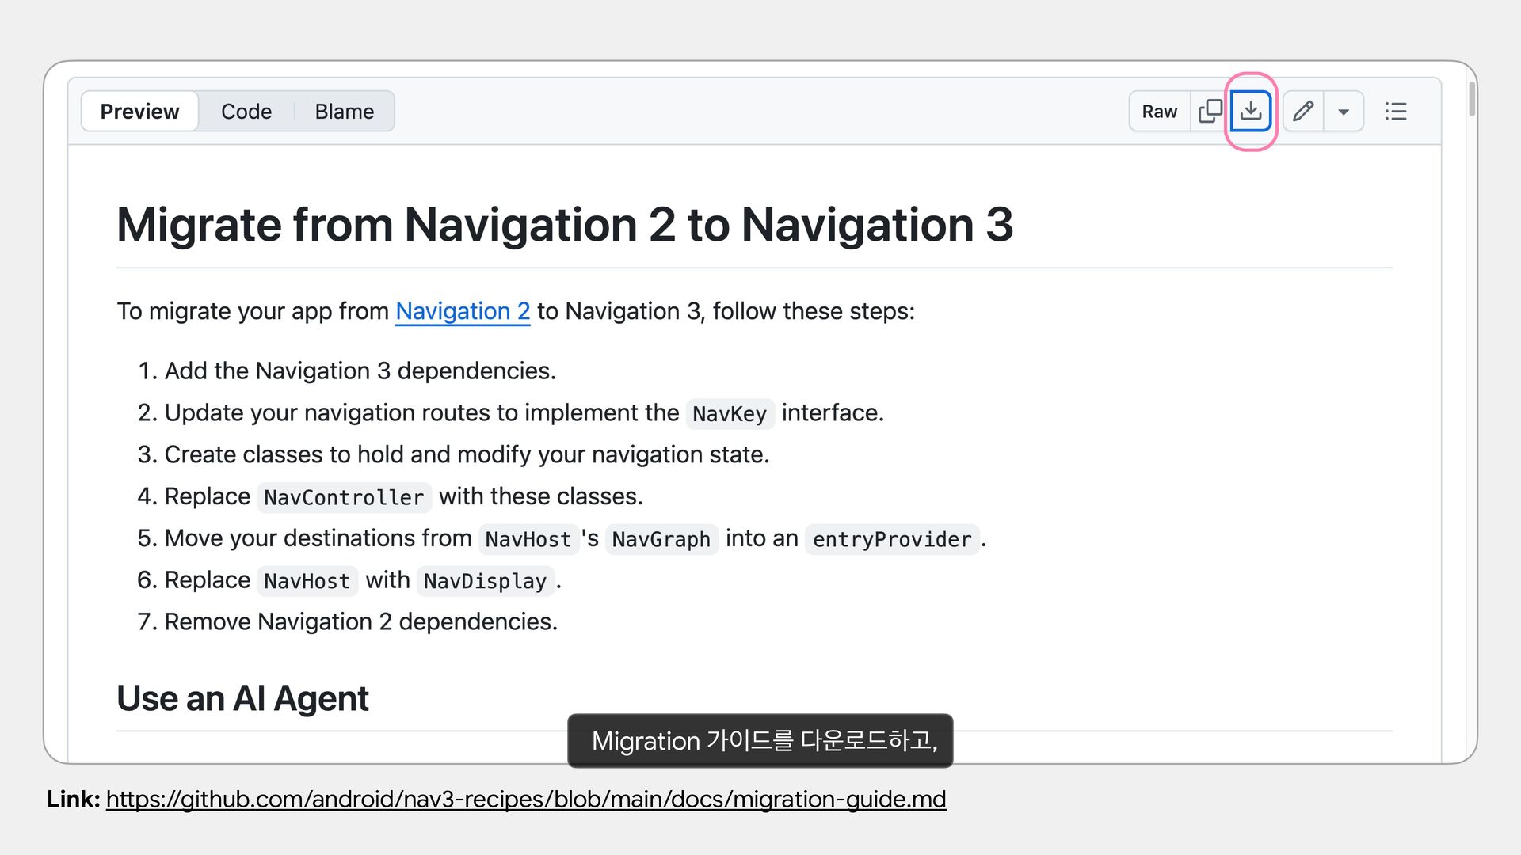Click the page vertical scrollbar thumb
This screenshot has width=1521, height=855.
click(1472, 99)
